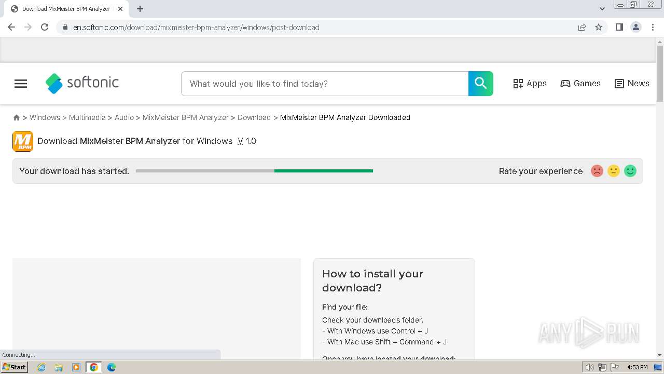Open the hamburger menu on Softonic
The width and height of the screenshot is (664, 374).
coord(21,84)
